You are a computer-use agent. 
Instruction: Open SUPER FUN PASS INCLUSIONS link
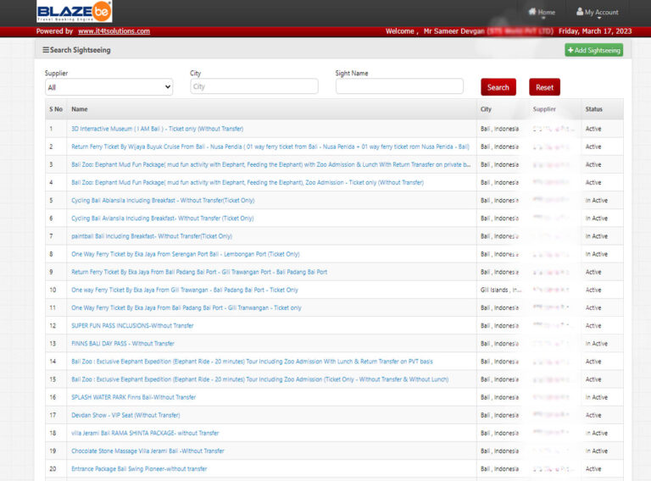tap(132, 325)
